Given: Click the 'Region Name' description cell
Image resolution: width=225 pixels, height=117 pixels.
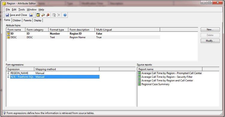Looking at the screenshot, I should 77,37.
